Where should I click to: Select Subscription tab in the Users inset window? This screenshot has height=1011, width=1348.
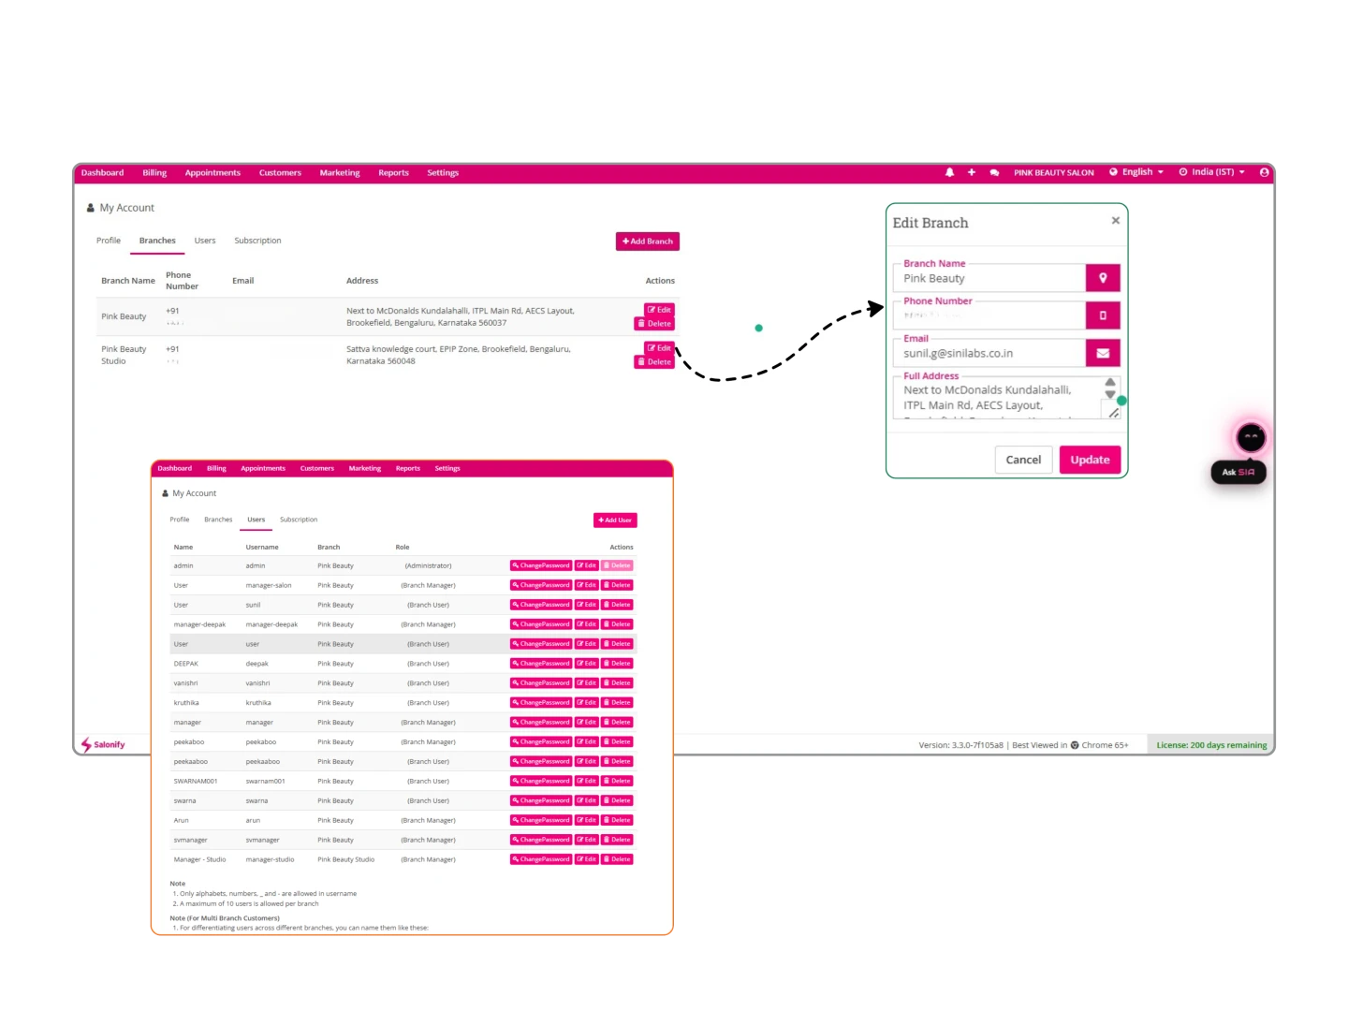point(299,520)
